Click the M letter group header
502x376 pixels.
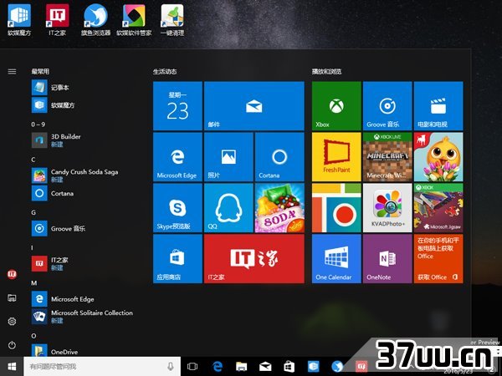pyautogui.click(x=34, y=283)
